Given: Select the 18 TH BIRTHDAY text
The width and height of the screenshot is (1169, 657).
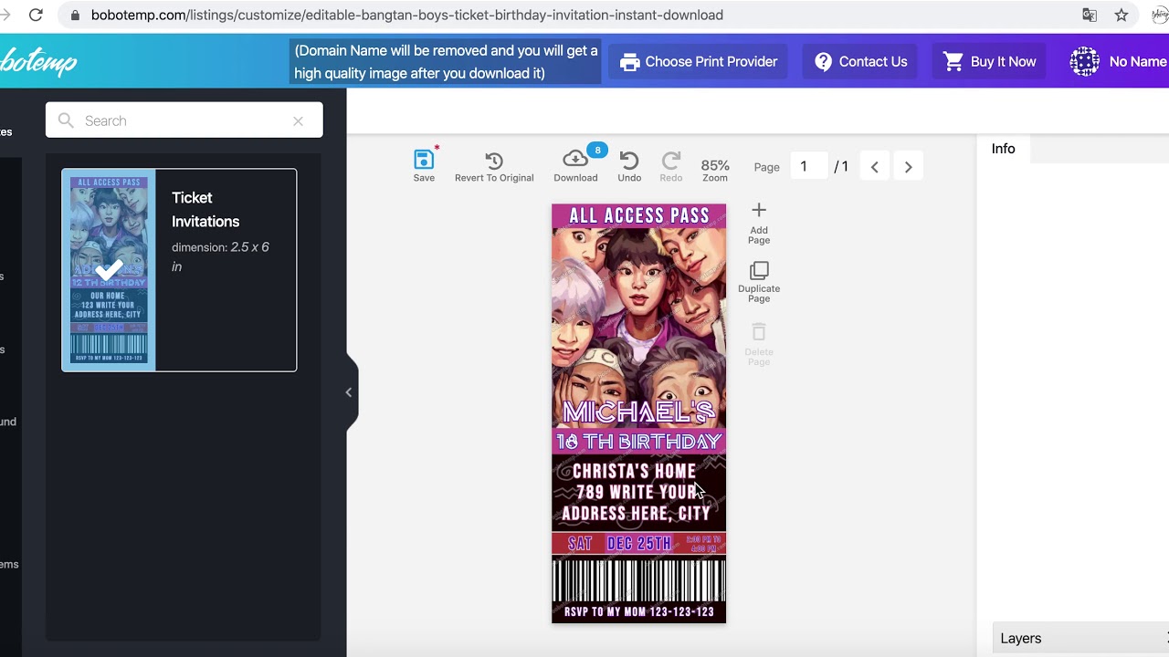Looking at the screenshot, I should click(x=638, y=442).
